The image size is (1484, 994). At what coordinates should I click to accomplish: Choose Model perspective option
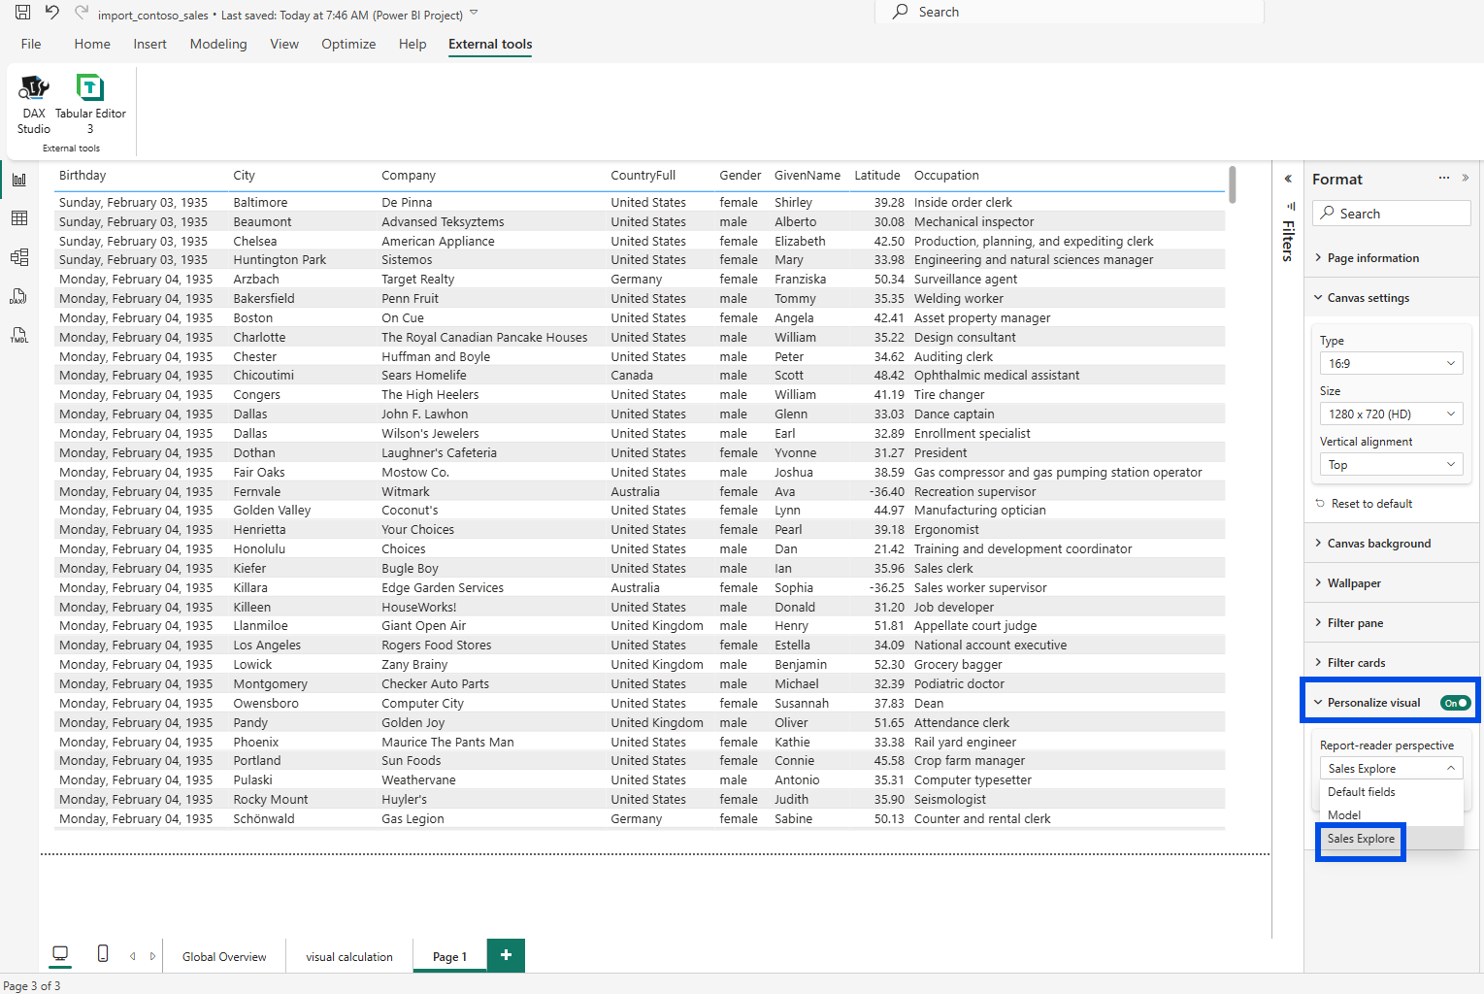click(x=1391, y=815)
